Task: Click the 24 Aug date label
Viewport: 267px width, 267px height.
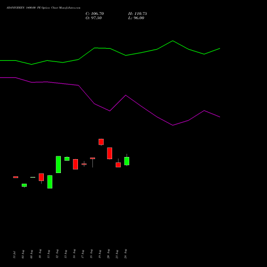Action: pos(125,254)
